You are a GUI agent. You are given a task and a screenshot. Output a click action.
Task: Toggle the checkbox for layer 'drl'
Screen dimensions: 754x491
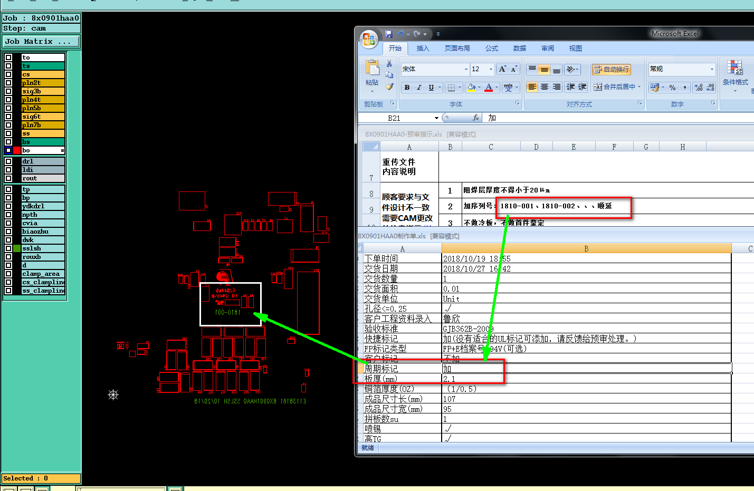(8, 161)
